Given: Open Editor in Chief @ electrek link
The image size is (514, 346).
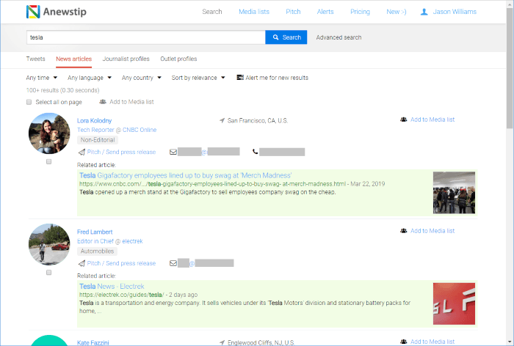Looking at the screenshot, I should pyautogui.click(x=110, y=241).
